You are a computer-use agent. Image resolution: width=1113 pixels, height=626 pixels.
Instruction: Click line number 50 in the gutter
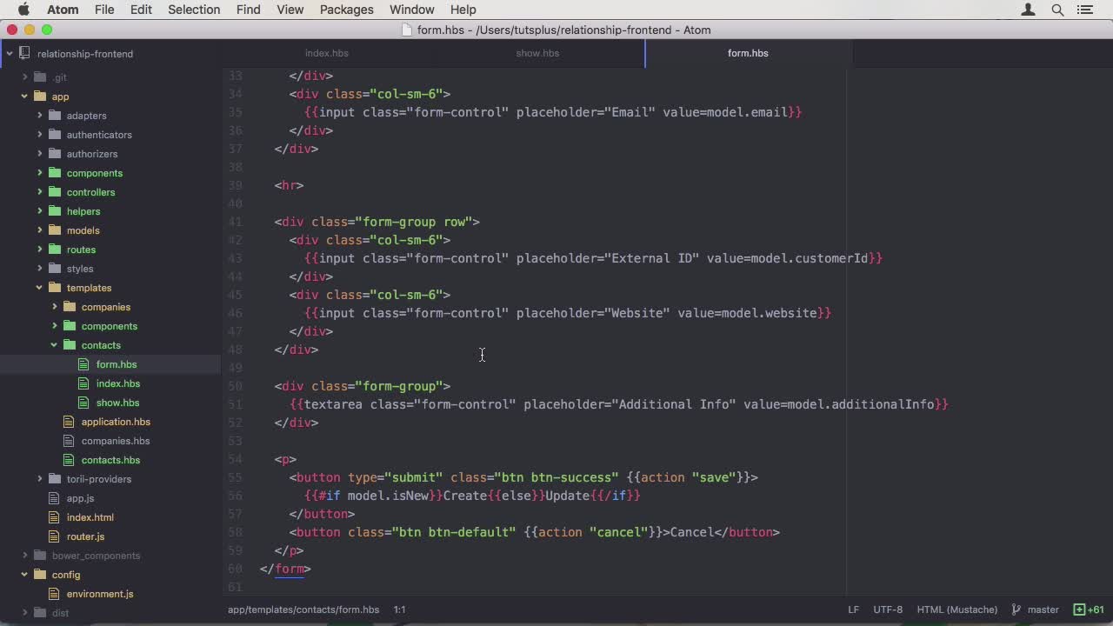(235, 386)
